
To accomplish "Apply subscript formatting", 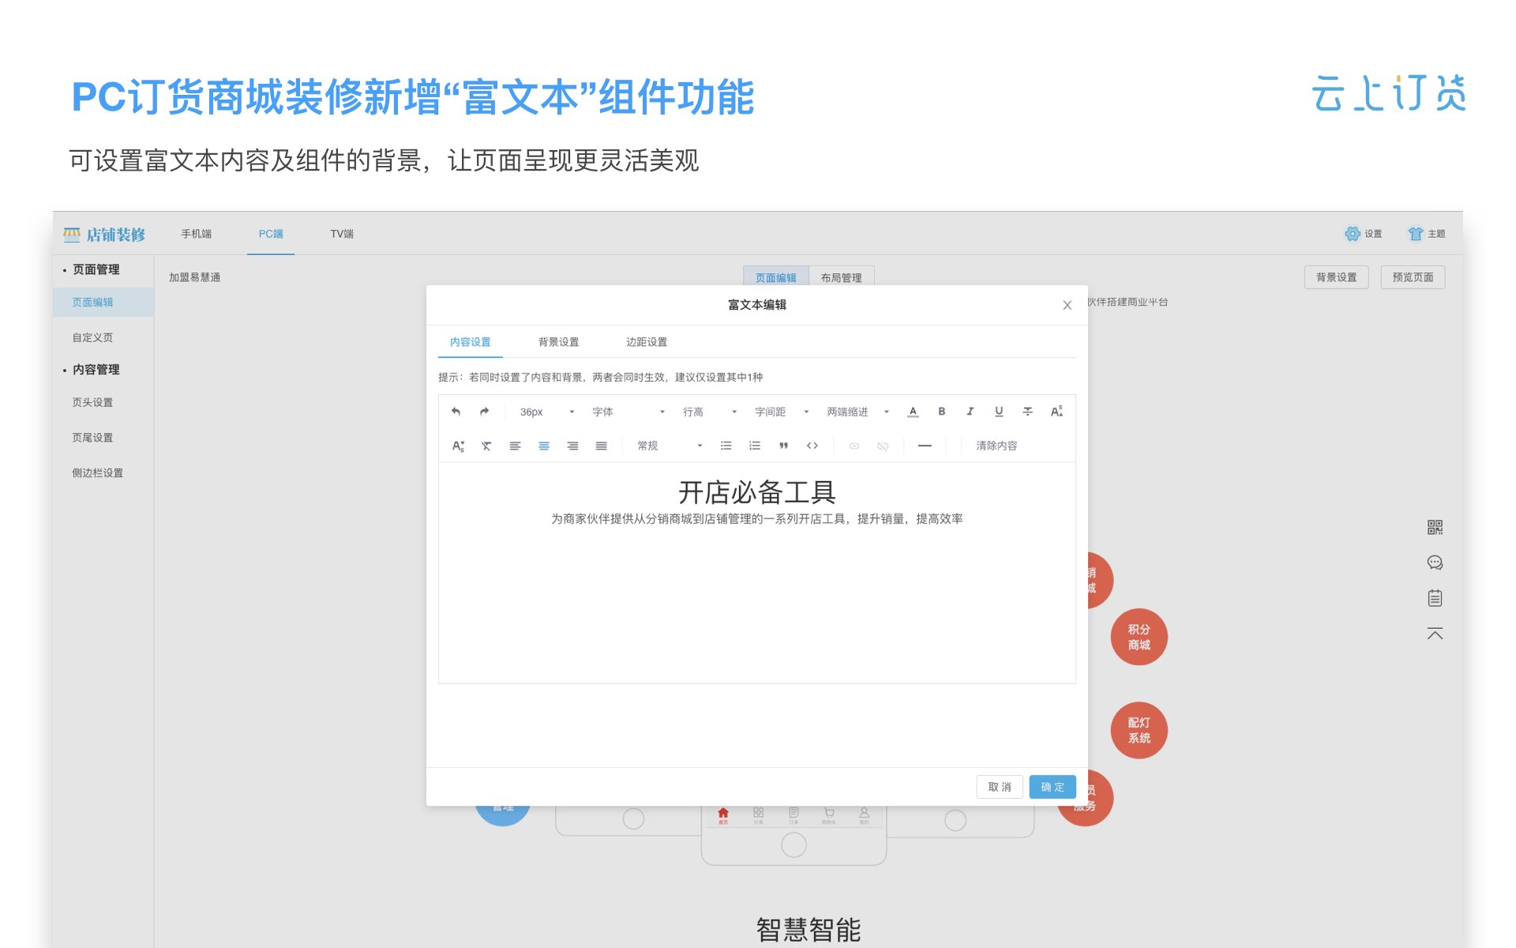I will [458, 446].
